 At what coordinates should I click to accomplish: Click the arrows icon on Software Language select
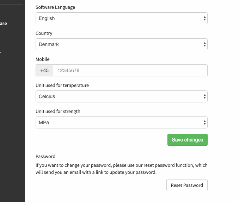(x=204, y=18)
